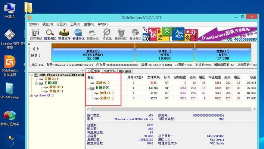Select the 文档(F:) 17.0GB partition bar
Viewport: 264px width, 149px height.
(223, 53)
